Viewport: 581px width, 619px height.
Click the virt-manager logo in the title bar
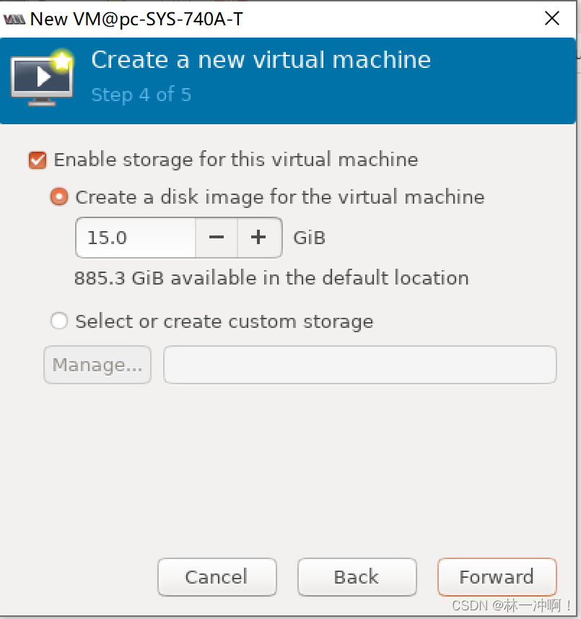14,18
